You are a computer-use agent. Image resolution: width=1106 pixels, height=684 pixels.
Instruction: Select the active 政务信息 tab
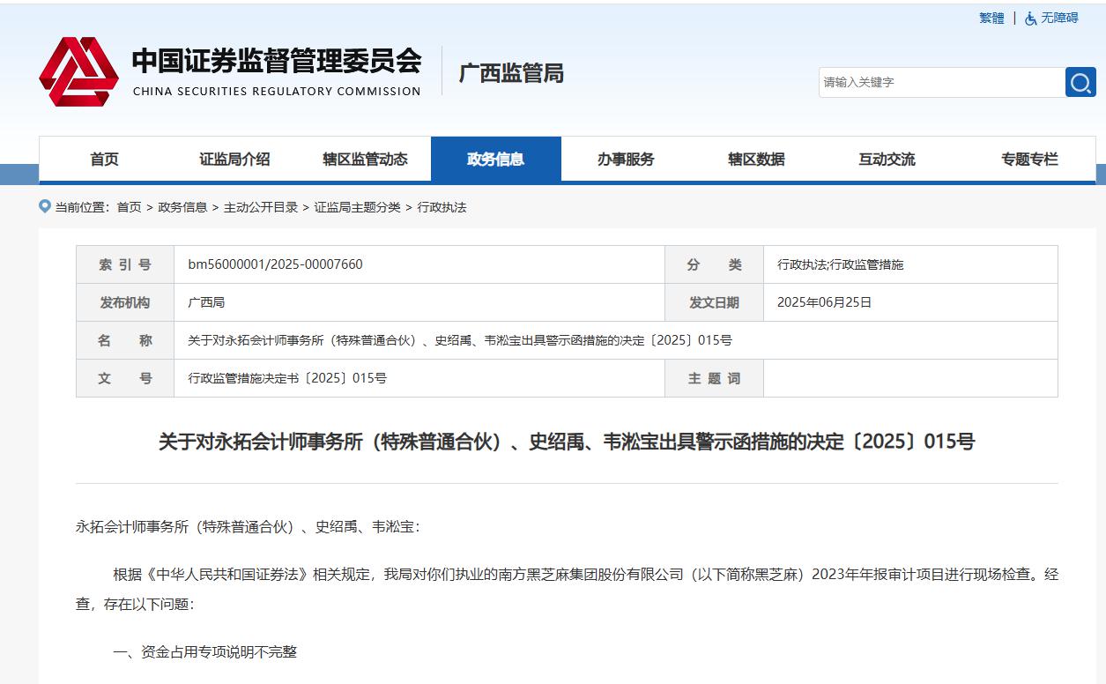[495, 160]
